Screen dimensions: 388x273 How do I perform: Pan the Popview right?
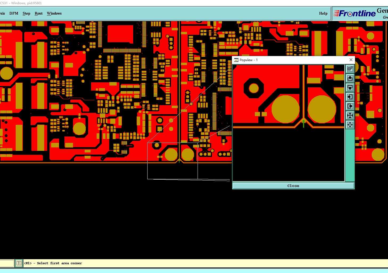click(x=350, y=106)
